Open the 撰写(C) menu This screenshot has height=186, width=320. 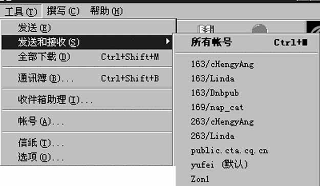tap(63, 11)
